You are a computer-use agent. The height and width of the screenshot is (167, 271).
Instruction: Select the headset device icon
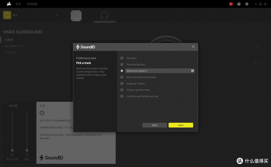pyautogui.click(x=105, y=15)
